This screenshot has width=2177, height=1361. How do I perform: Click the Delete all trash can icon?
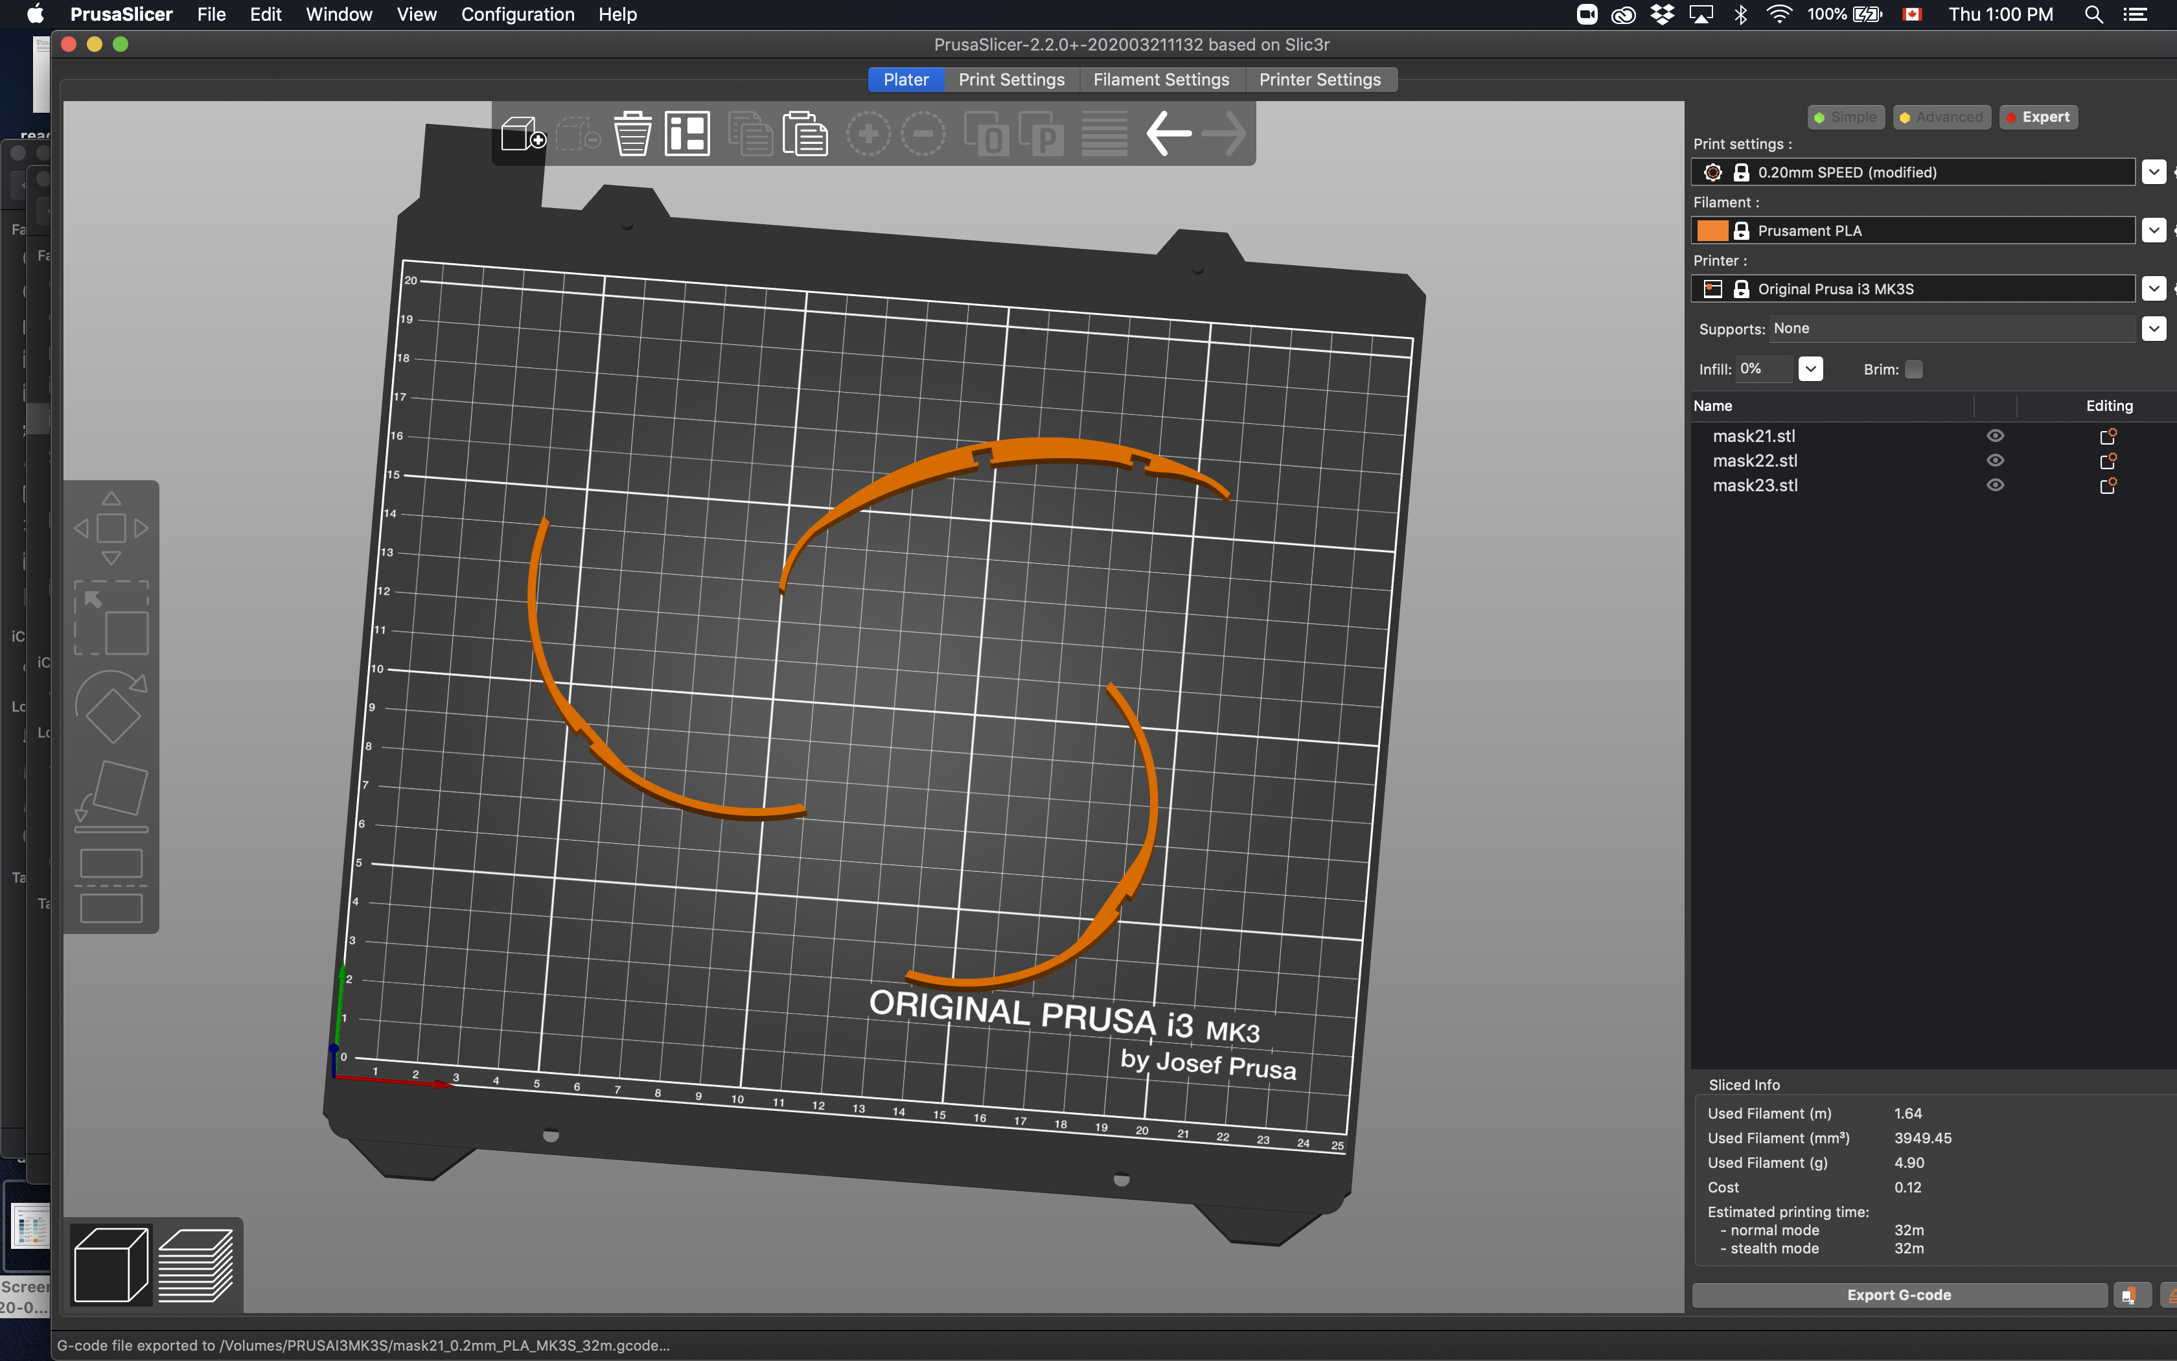tap(632, 134)
